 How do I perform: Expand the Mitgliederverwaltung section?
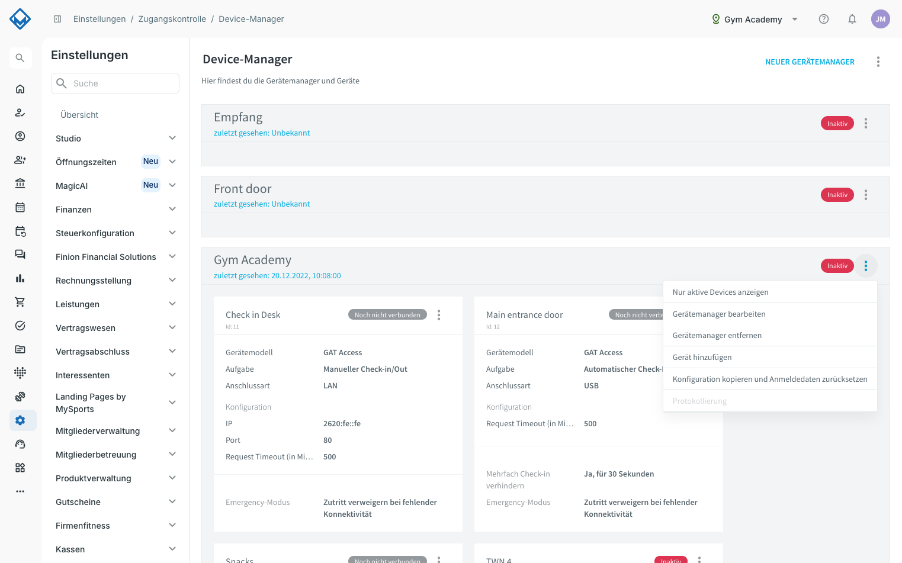pyautogui.click(x=116, y=430)
